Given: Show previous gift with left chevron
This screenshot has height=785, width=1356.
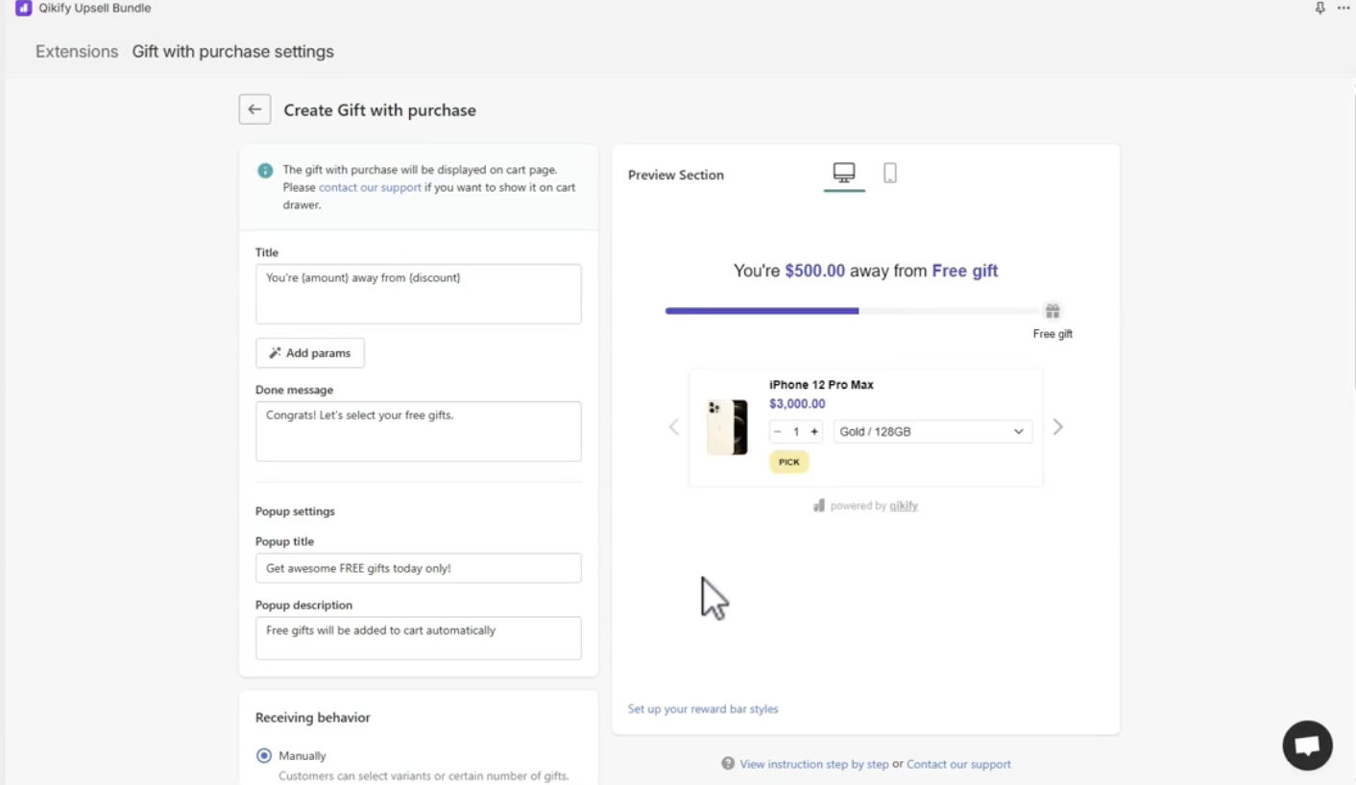Looking at the screenshot, I should coord(674,427).
